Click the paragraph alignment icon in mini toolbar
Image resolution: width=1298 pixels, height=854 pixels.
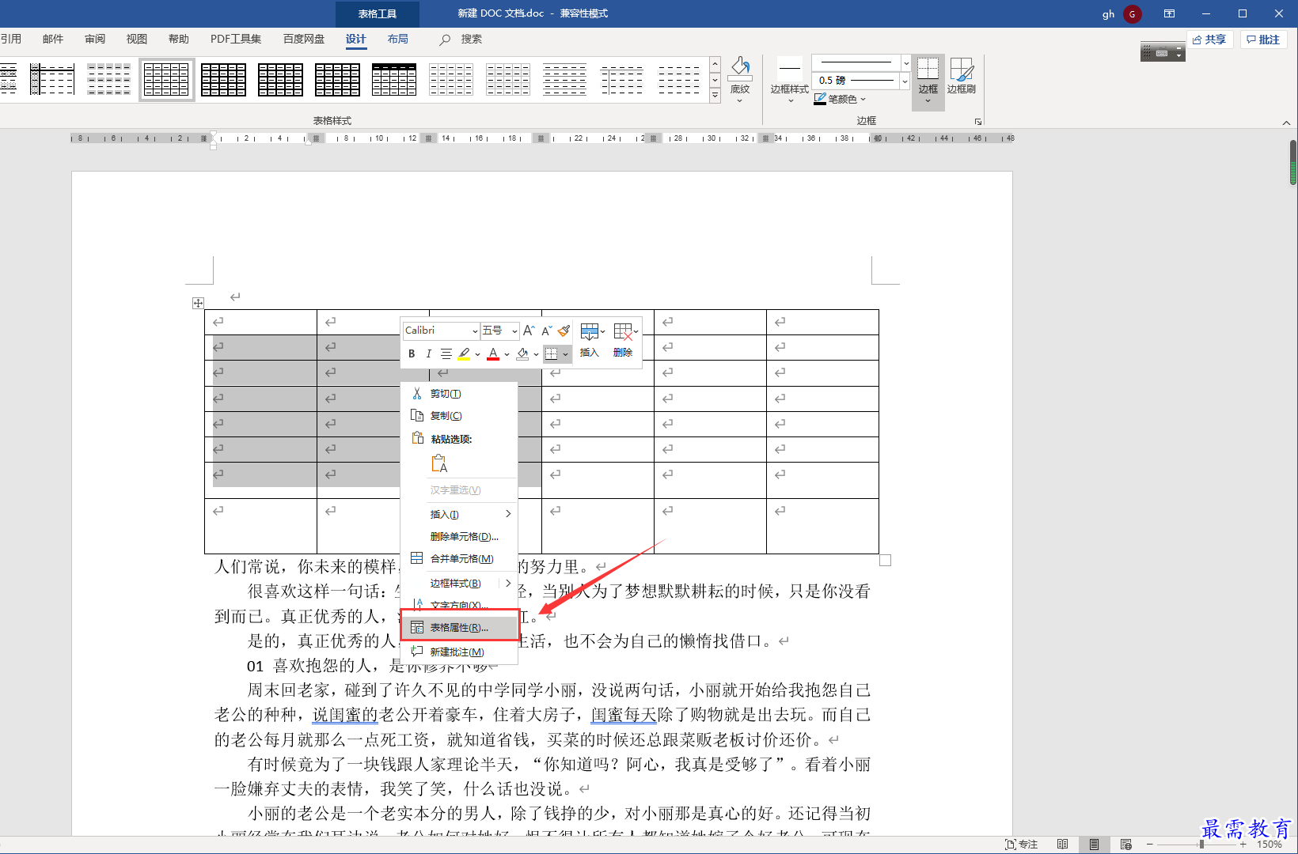[446, 353]
